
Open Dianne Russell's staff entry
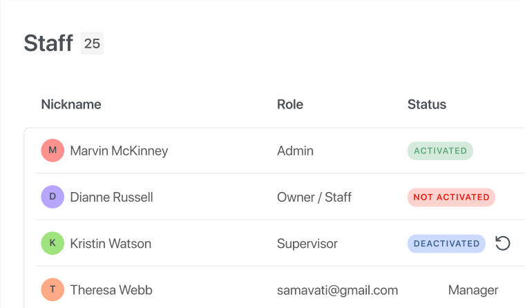coord(111,197)
